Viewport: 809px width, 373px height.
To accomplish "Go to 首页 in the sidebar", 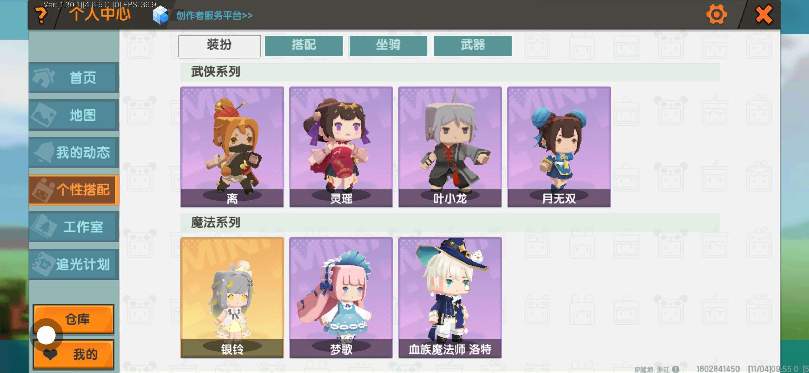I will (74, 78).
